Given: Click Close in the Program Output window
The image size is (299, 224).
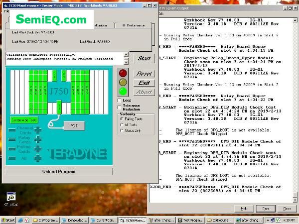Looking at the screenshot, I should (287, 209).
